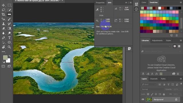Switch to the Properties tab
This screenshot has width=183, height=103.
(x=100, y=3)
